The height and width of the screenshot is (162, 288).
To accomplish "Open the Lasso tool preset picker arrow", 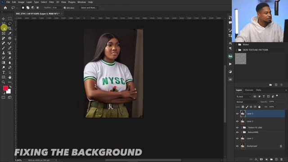I will (17, 8).
